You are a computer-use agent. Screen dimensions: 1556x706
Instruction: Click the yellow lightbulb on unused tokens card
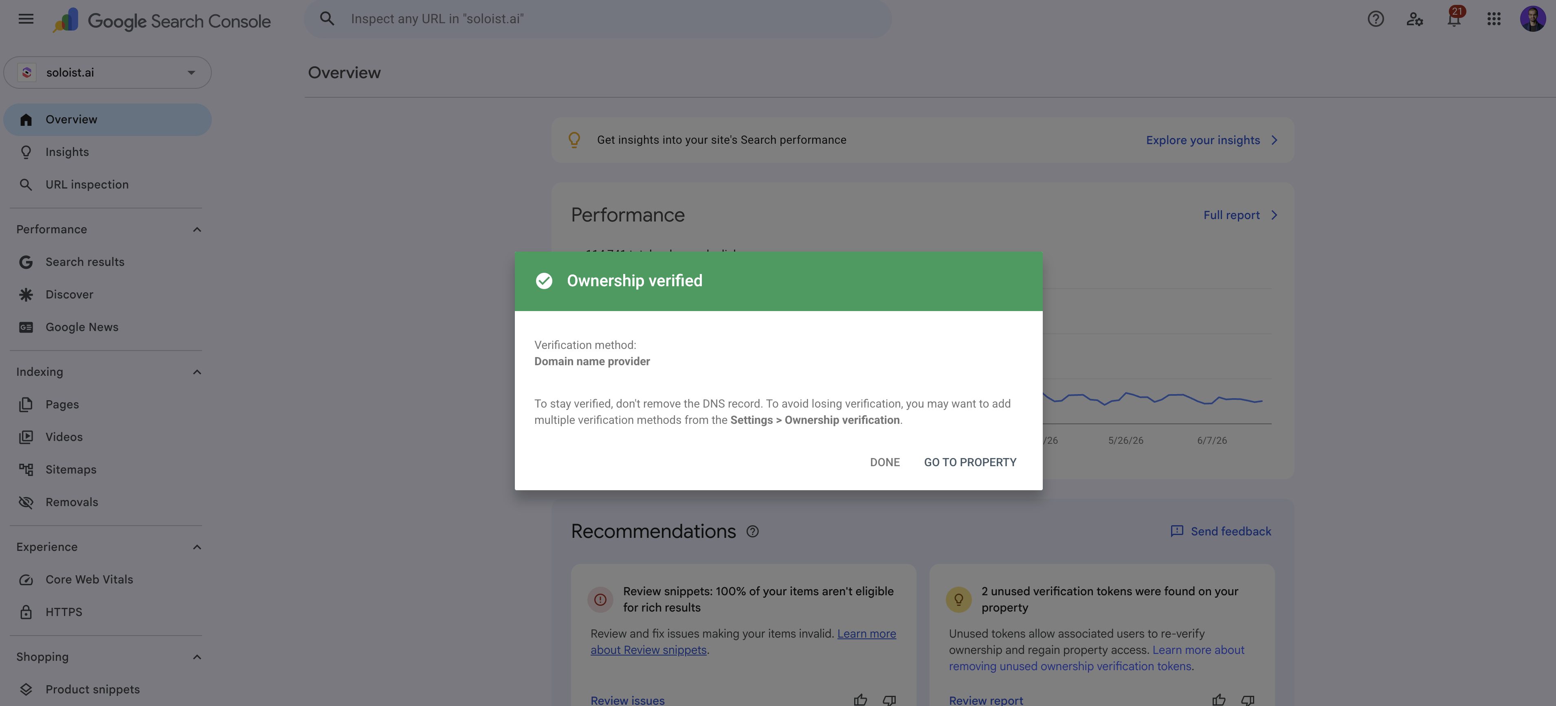pos(958,600)
